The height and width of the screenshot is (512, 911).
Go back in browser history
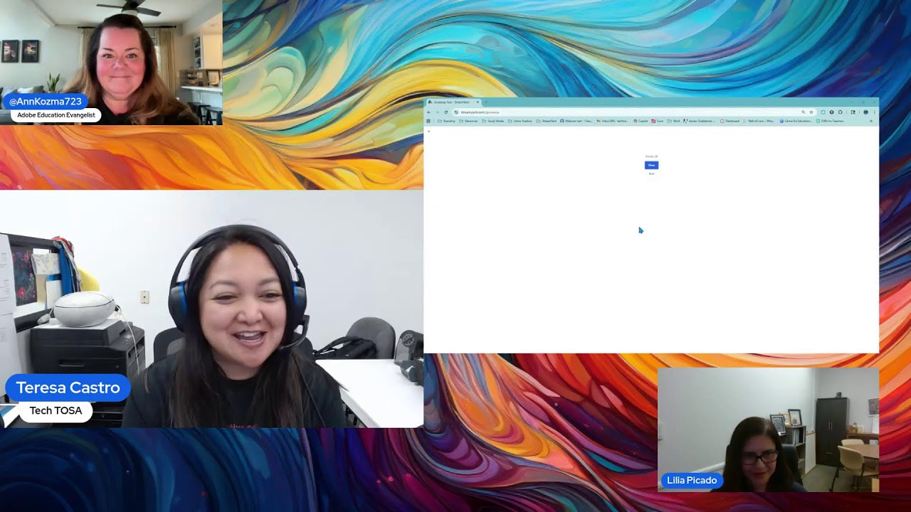(x=429, y=112)
